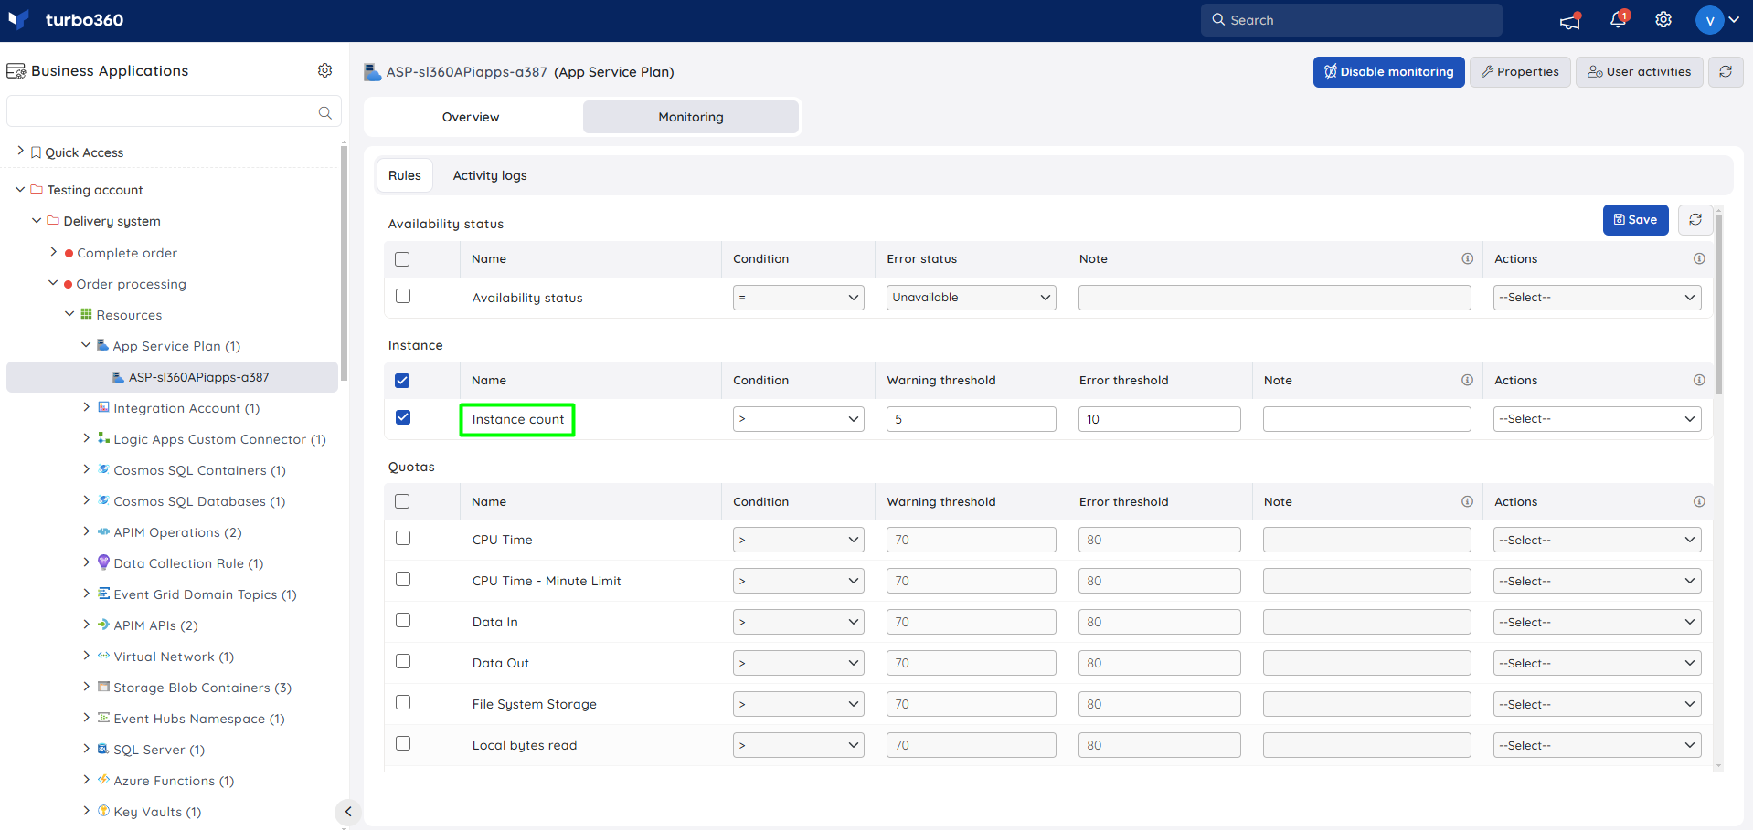This screenshot has width=1753, height=830.
Task: Open the user profile avatar menu
Action: point(1709,20)
